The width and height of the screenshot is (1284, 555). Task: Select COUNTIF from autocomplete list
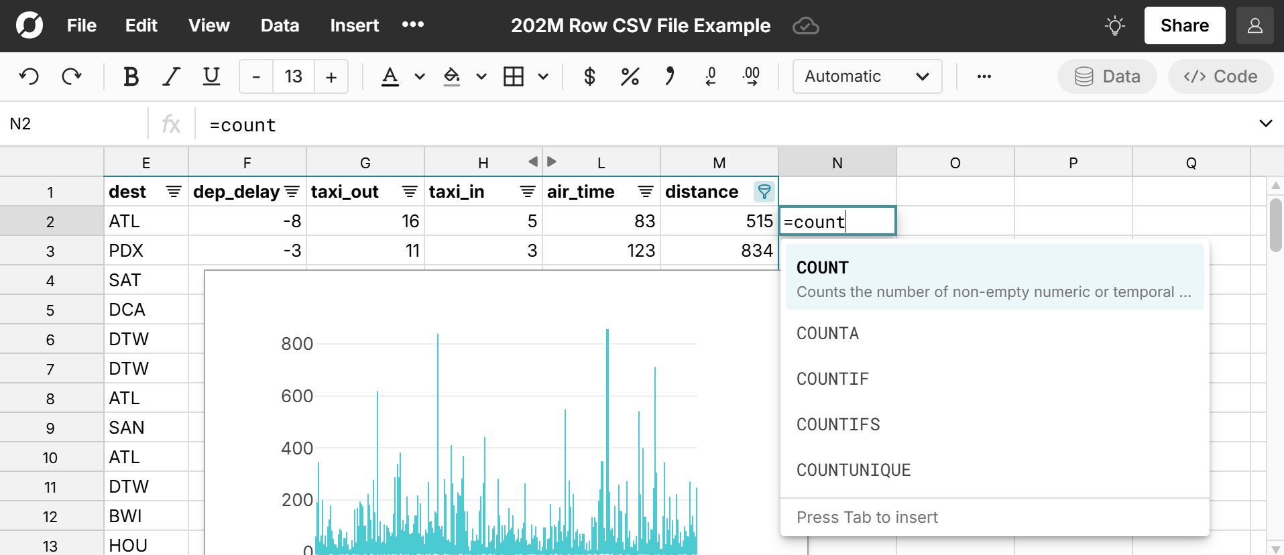tap(832, 379)
